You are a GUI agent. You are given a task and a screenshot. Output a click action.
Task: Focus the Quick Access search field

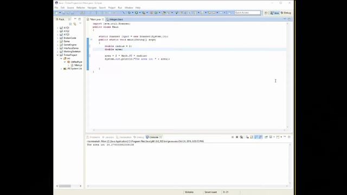point(247,12)
